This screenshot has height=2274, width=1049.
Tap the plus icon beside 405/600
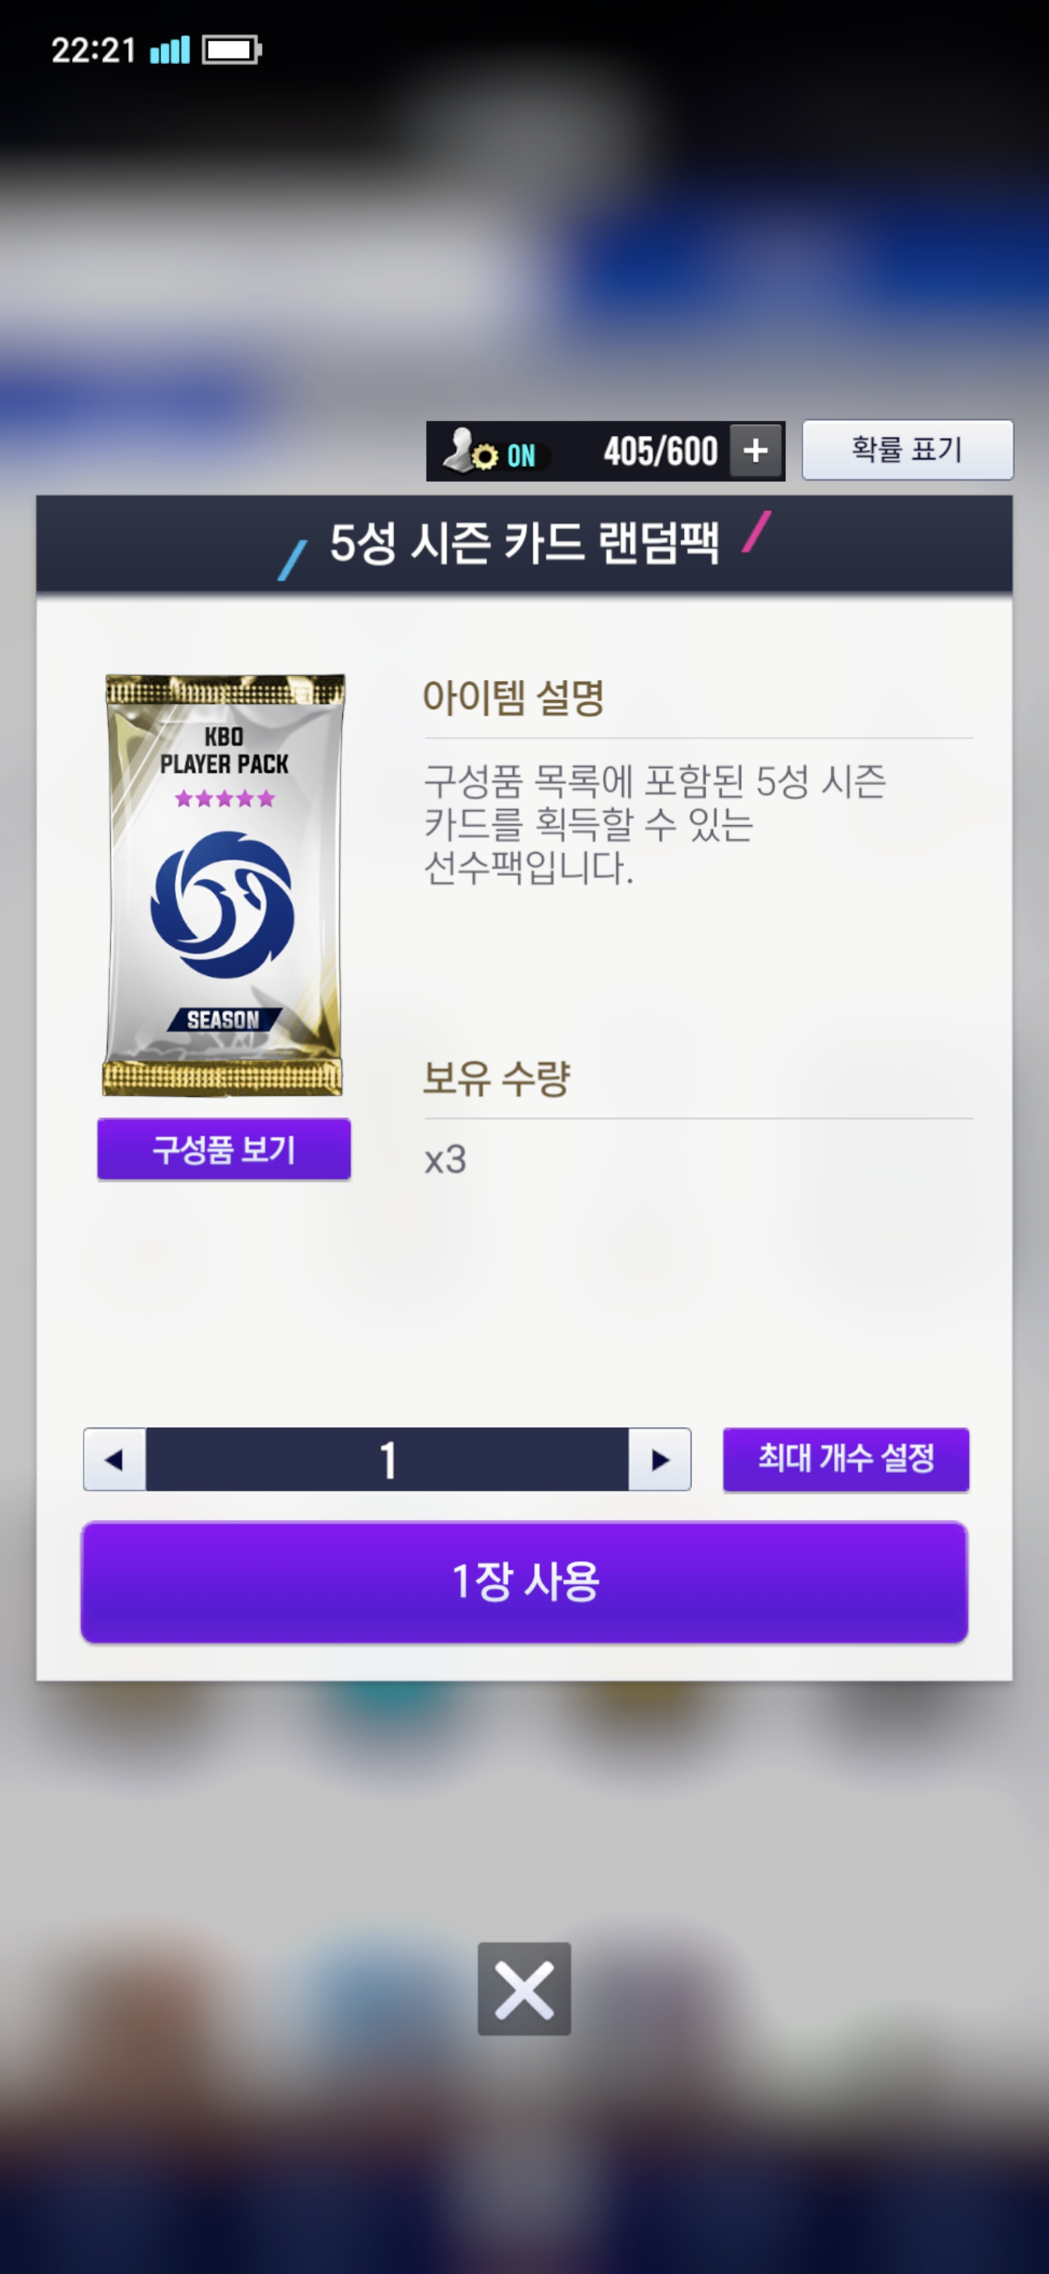tap(755, 451)
